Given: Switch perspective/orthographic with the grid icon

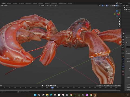Looking at the screenshot, I should click(119, 27).
